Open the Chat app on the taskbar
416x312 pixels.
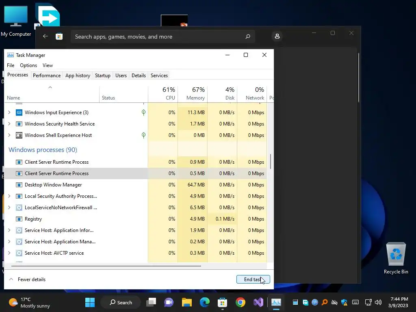tap(169, 302)
